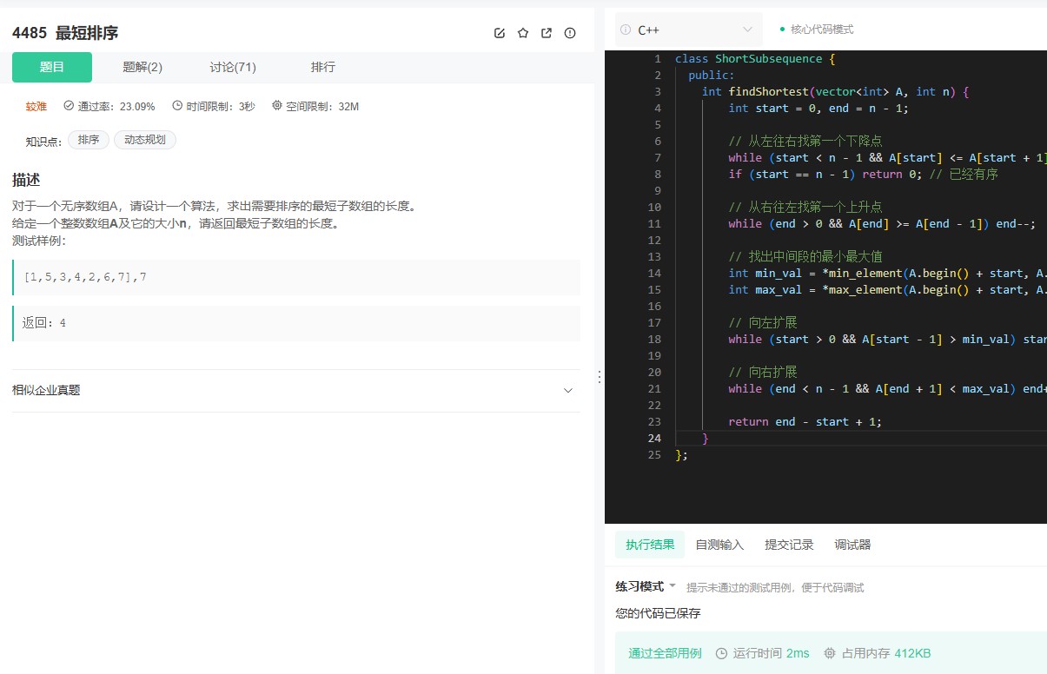Open the 题解(2) tab
The height and width of the screenshot is (674, 1047).
[x=142, y=67]
